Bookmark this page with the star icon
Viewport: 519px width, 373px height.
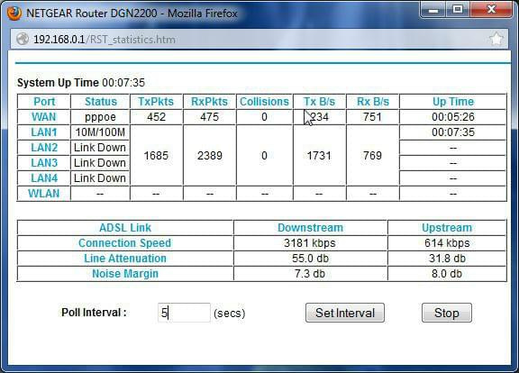click(x=496, y=39)
